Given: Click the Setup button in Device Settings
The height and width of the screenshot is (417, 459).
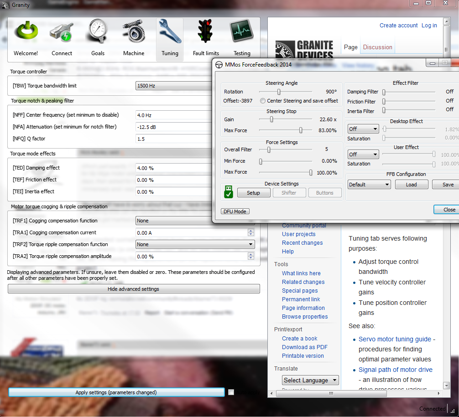Looking at the screenshot, I should point(254,193).
